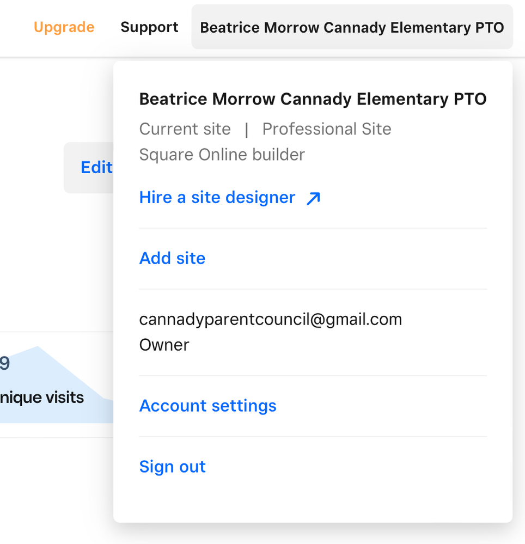Click the cannadyparentcouncil@gmail.com email text
This screenshot has height=544, width=525.
pos(270,319)
